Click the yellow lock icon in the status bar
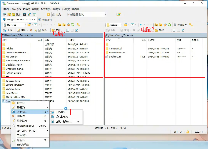Image resolution: width=208 pixels, height=149 pixels. (x=188, y=132)
